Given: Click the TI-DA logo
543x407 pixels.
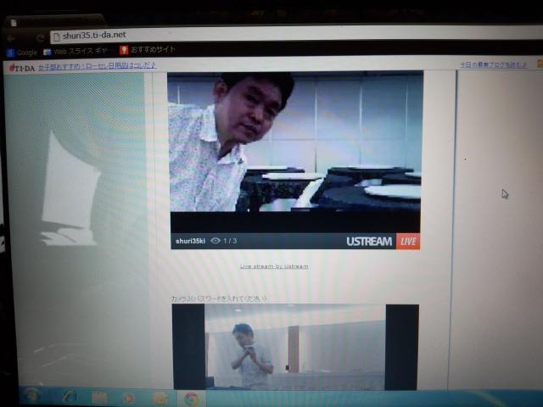Looking at the screenshot, I should [x=22, y=68].
